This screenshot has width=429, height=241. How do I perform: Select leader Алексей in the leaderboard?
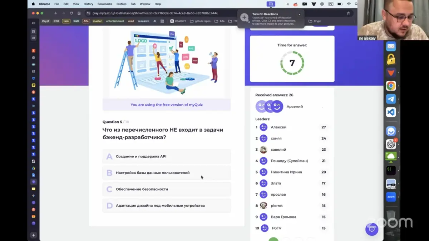(292, 127)
